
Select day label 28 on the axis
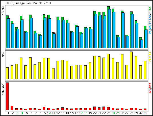(x=131, y=113)
